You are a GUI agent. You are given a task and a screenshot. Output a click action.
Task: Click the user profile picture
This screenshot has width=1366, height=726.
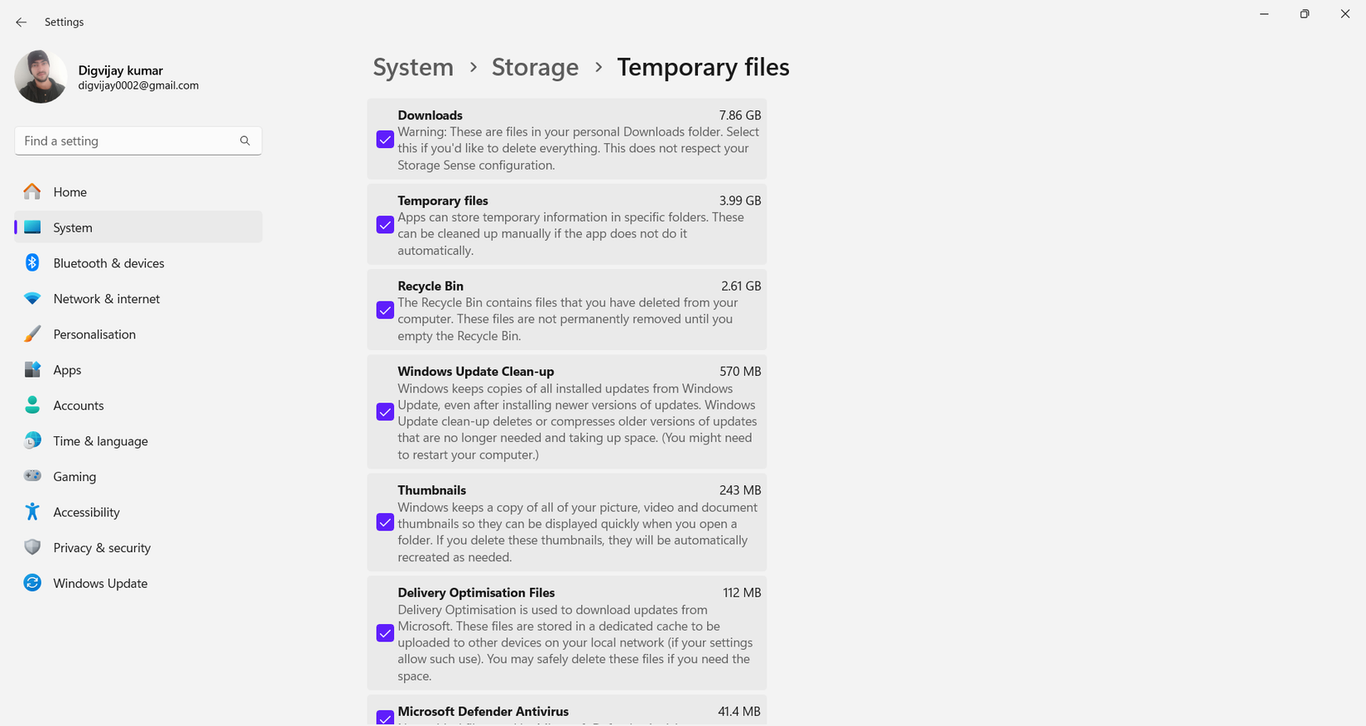coord(41,76)
